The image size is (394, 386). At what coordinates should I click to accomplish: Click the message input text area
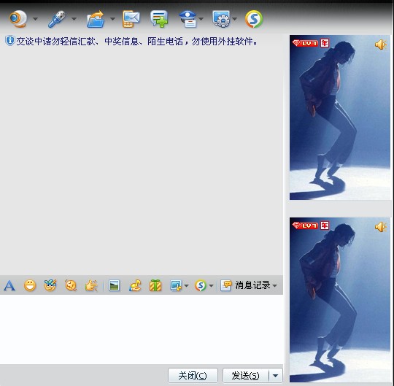142,329
